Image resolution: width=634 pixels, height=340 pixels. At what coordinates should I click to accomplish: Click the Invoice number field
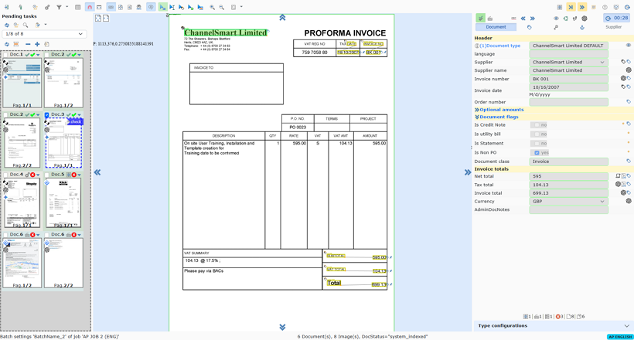point(568,79)
